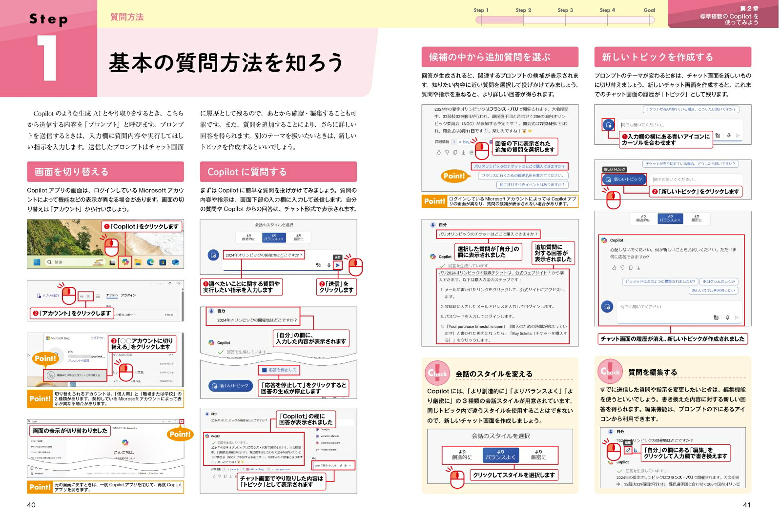The image size is (781, 517).
Task: Click the blue send arrow icon
Action: (338, 265)
